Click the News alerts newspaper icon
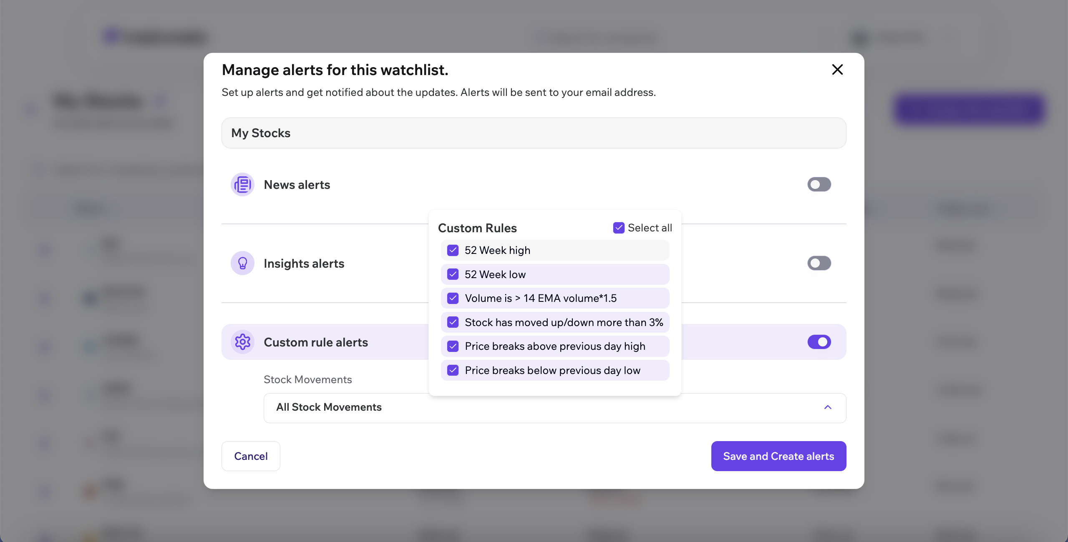This screenshot has height=542, width=1068. [242, 184]
